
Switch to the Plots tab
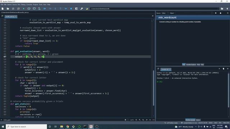(x=198, y=64)
